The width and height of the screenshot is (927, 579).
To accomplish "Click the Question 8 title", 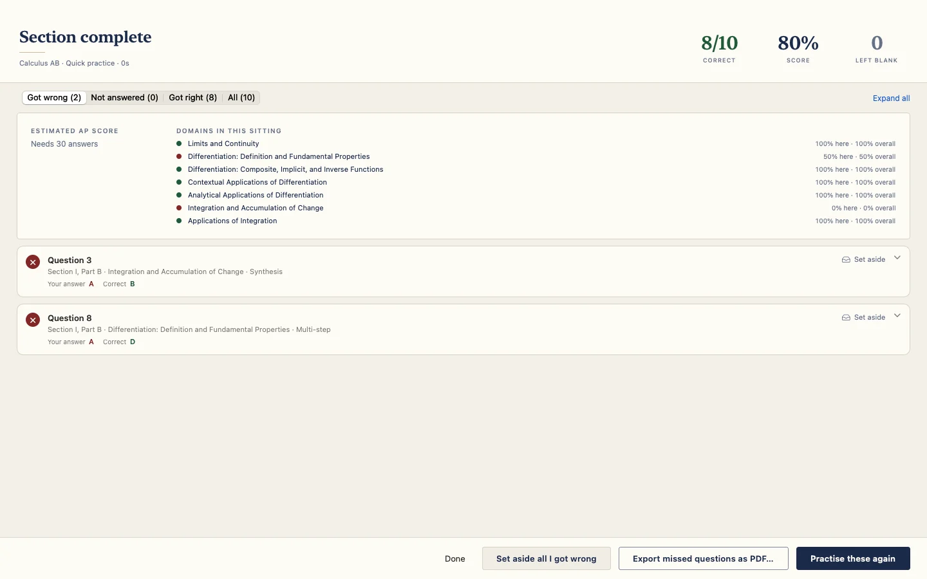I will pos(70,318).
